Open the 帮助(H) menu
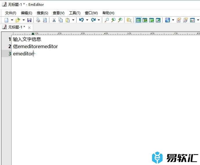This screenshot has width=200, height=165. (x=108, y=13)
